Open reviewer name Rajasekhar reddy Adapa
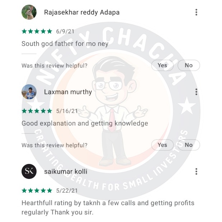Viewport: 222px width, 222px height. (82, 12)
